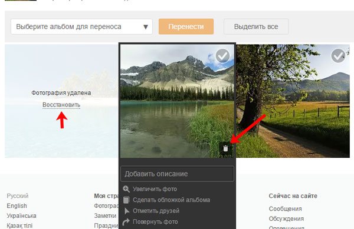This screenshot has height=229, width=354.
Task: Choose the Сделать обложкой альбома menu entry
Action: point(171,200)
